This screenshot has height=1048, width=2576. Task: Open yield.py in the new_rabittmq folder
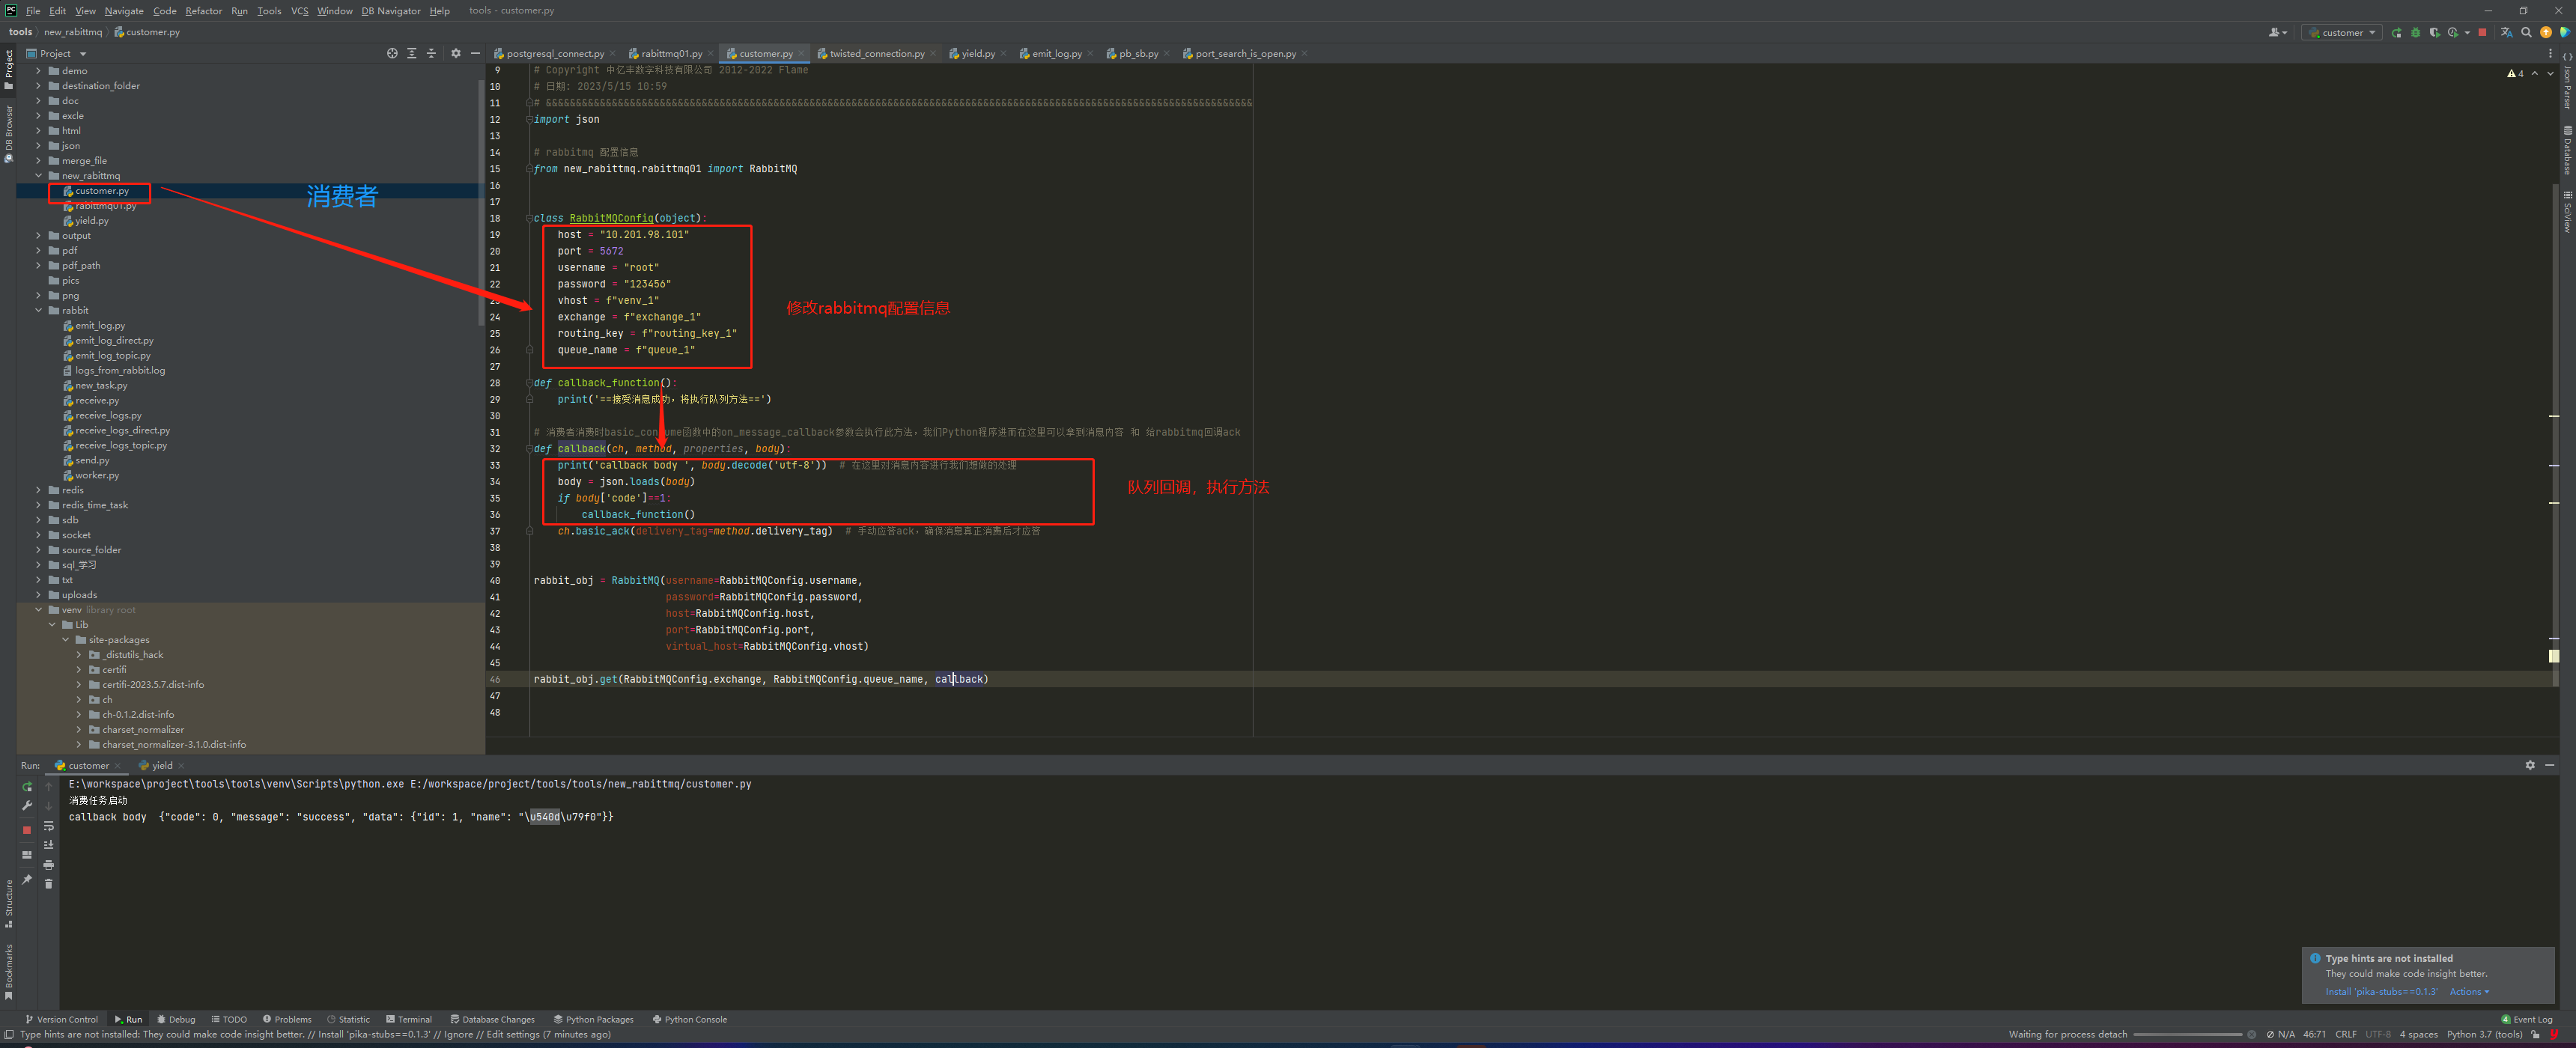click(x=91, y=221)
